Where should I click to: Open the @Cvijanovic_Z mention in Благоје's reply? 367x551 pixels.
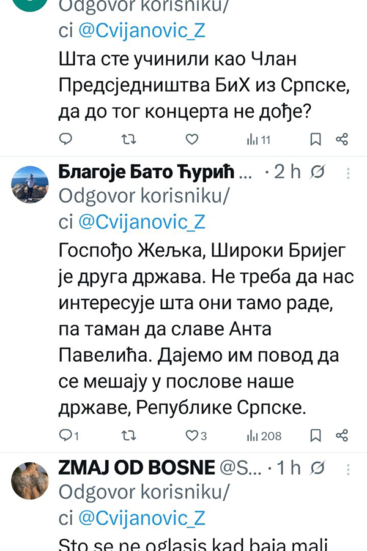(141, 222)
